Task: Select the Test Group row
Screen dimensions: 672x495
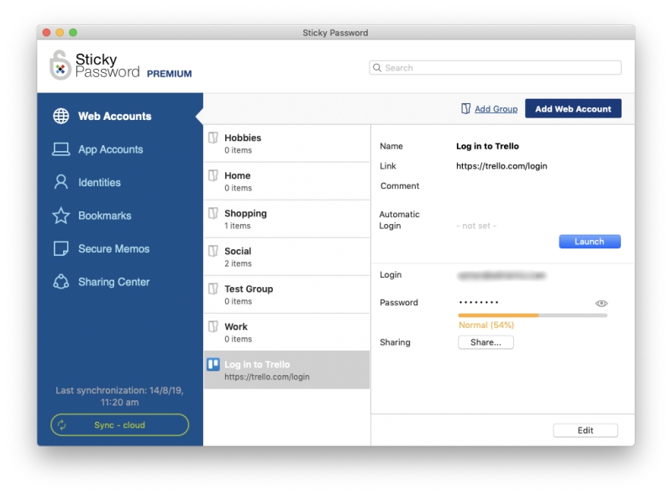Action: click(286, 294)
